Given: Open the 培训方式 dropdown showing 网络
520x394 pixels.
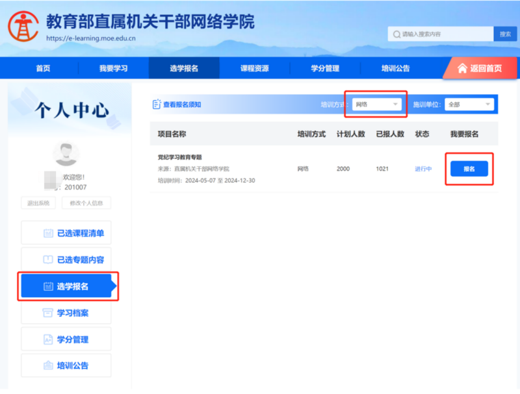Looking at the screenshot, I should (x=376, y=105).
